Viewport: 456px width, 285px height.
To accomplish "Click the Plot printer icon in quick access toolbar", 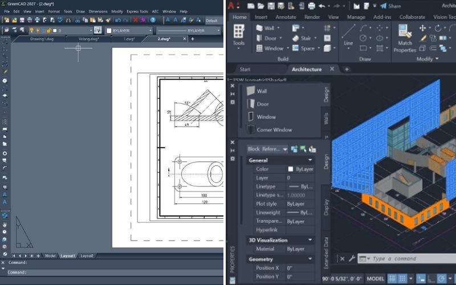I will tap(311, 6).
